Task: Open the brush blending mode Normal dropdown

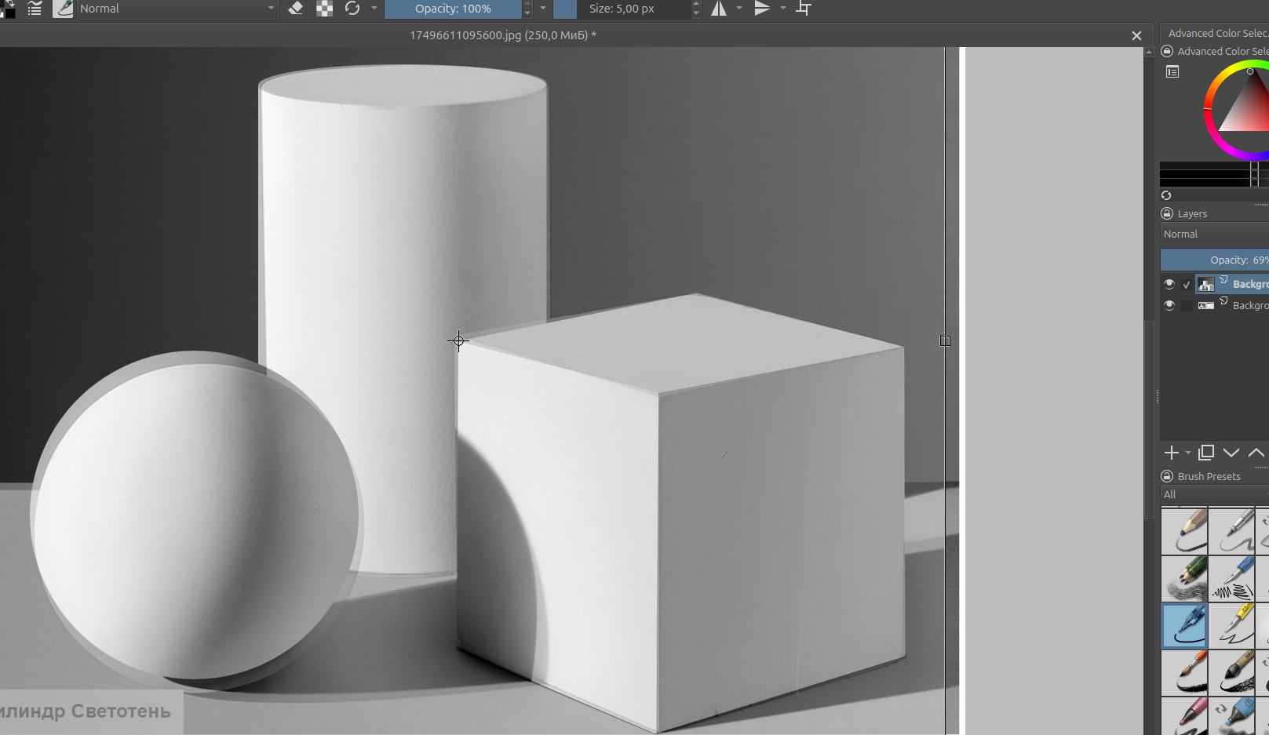Action: pyautogui.click(x=177, y=9)
